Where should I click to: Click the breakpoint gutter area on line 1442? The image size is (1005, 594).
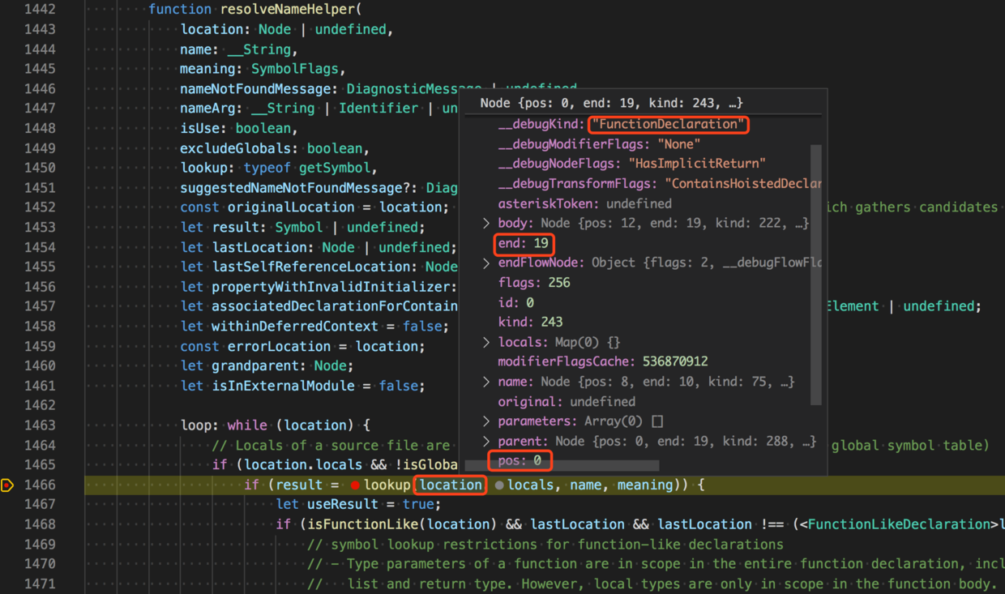(8, 9)
